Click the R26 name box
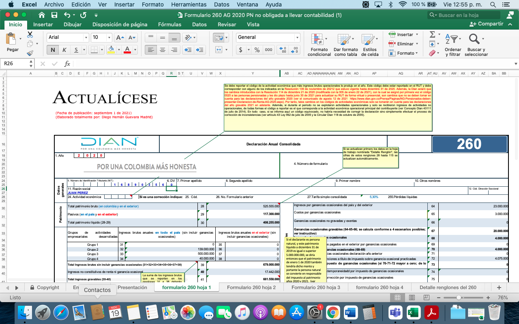The height and width of the screenshot is (324, 519). click(x=15, y=64)
